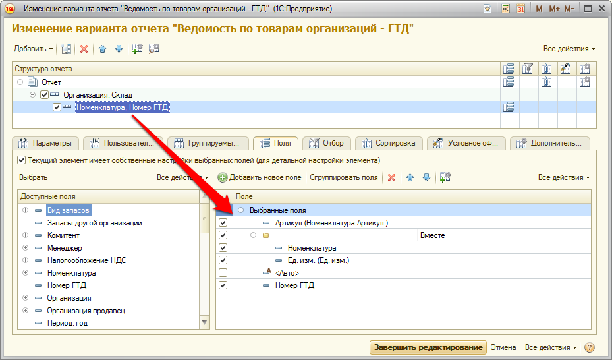
Task: Uncheck Артикул (Номенклатура.Артикул) field
Action: [223, 223]
